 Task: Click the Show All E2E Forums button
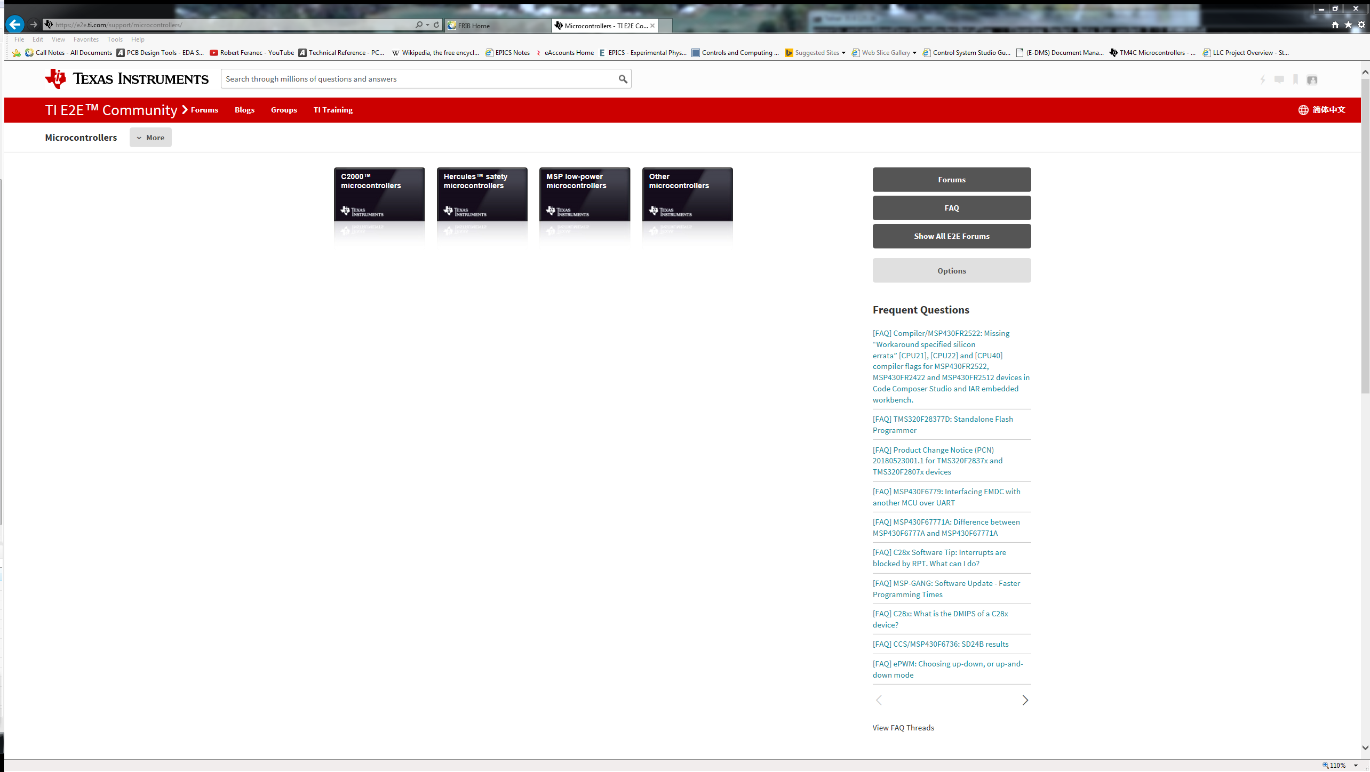point(952,236)
